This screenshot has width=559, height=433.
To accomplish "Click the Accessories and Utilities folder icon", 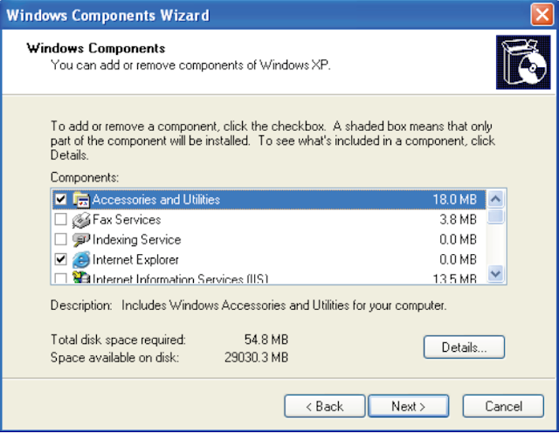I will click(x=81, y=200).
